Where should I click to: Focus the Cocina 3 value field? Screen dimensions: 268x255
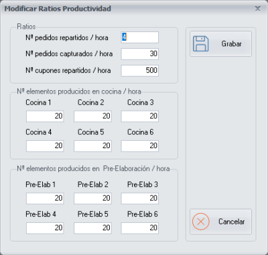140,116
